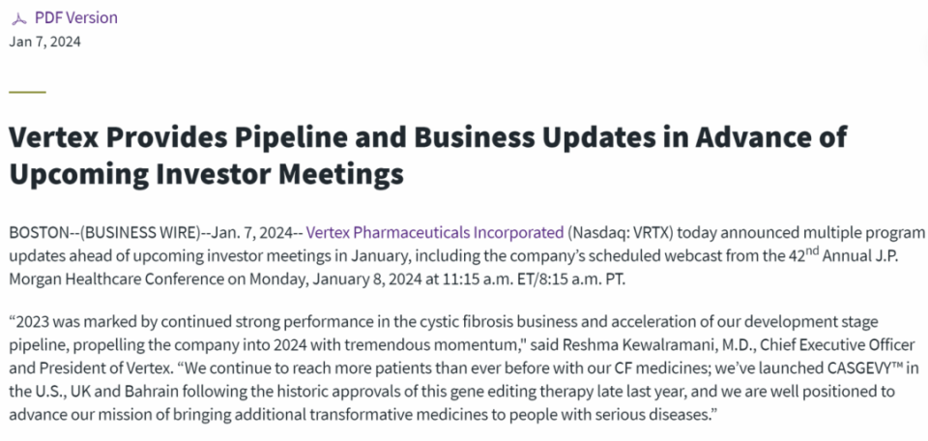The image size is (928, 441).
Task: Open the Vertex Pharmaceuticals Incorporated link
Action: click(434, 233)
